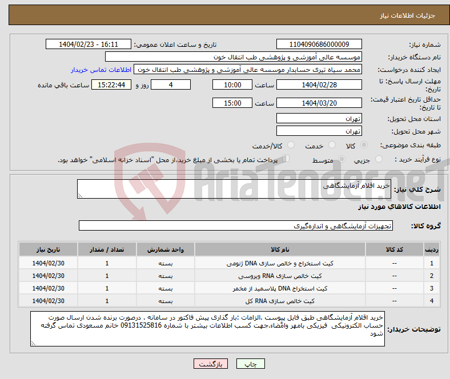450x379 pixels.
Task: Click the بسته unit cell in row 2
Action: tap(166, 276)
